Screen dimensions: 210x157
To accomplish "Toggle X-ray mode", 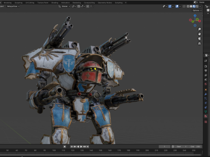I will tap(184, 7).
